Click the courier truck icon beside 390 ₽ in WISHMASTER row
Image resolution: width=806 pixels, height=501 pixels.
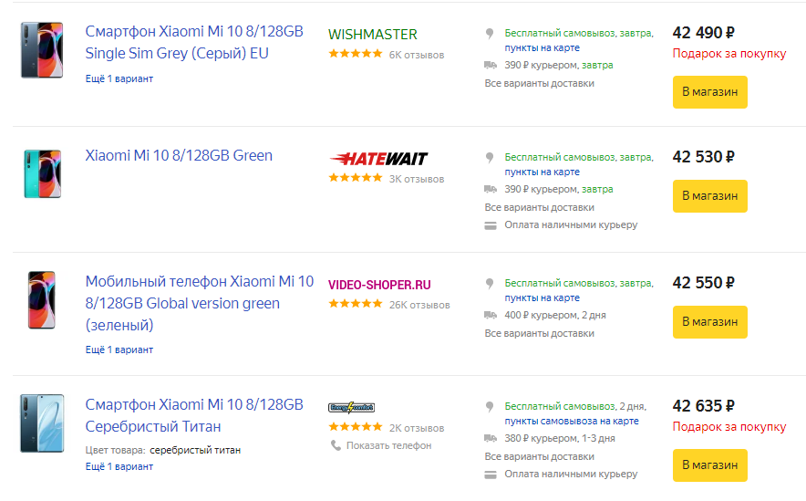[491, 65]
